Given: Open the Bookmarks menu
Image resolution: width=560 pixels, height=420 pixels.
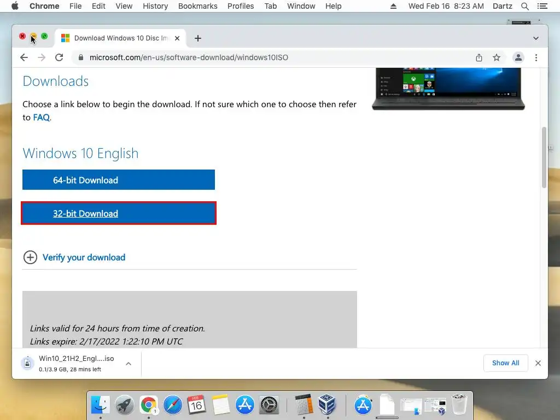Looking at the screenshot, I should (x=197, y=6).
